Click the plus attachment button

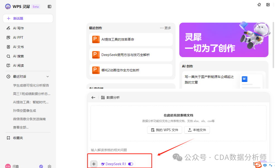tap(94, 164)
